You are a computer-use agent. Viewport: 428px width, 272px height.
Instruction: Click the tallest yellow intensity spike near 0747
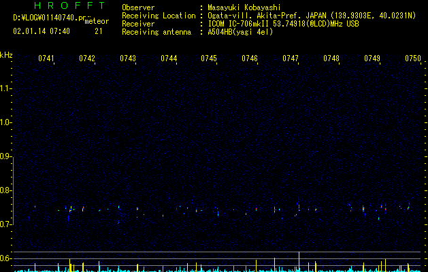pos(299,262)
